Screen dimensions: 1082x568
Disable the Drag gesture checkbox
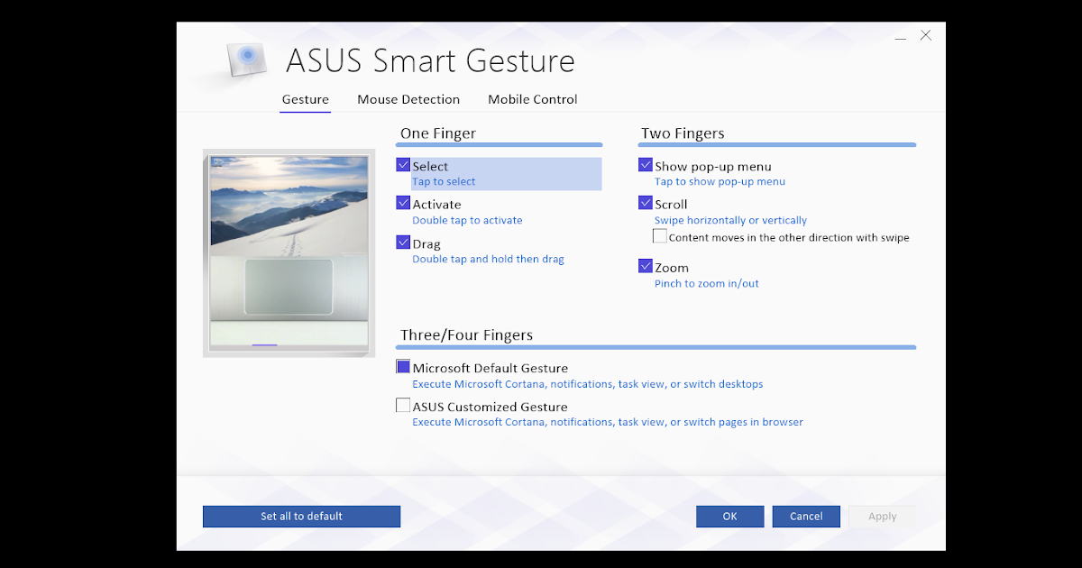pos(403,242)
